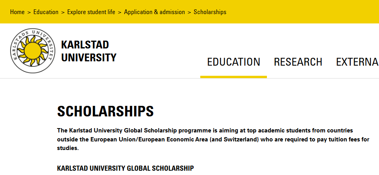Screen dimensions: 379x175
Task: Click the breadcrumb arrow after Education
Action: [x=63, y=12]
